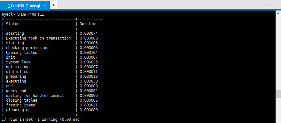Click the System lock status row
This screenshot has width=281, height=123.
(x=52, y=62)
